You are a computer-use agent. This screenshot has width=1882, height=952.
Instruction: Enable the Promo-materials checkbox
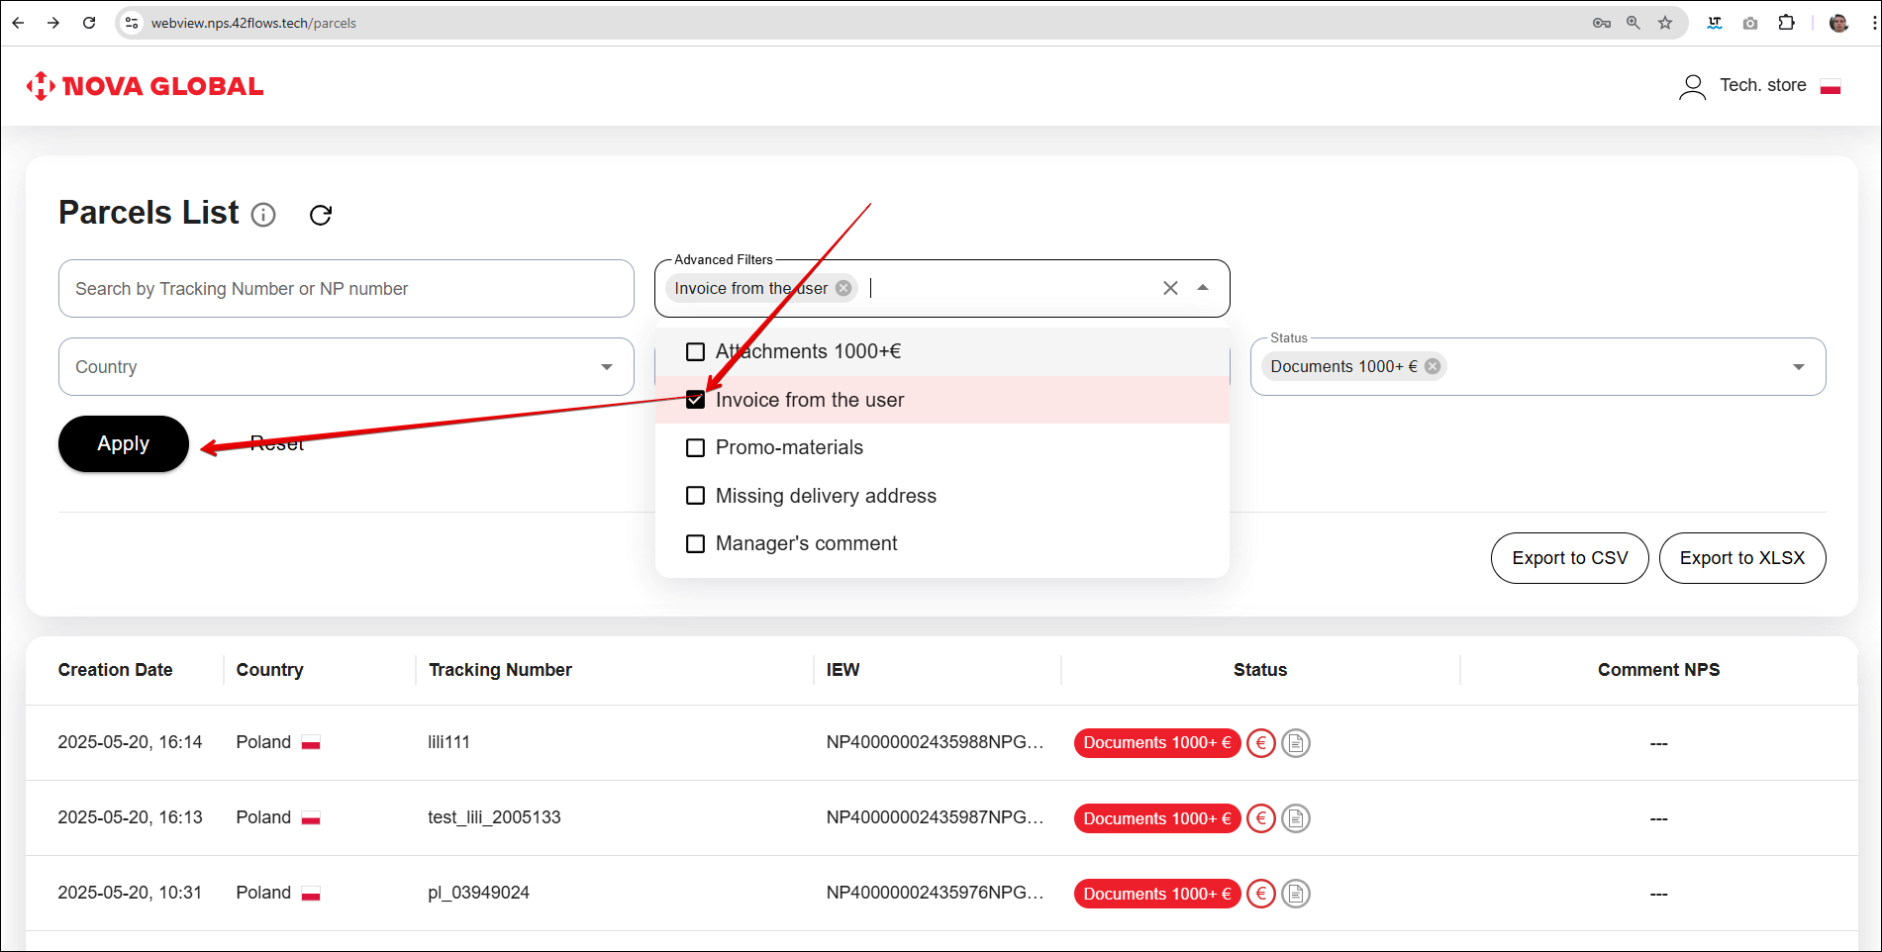point(696,448)
